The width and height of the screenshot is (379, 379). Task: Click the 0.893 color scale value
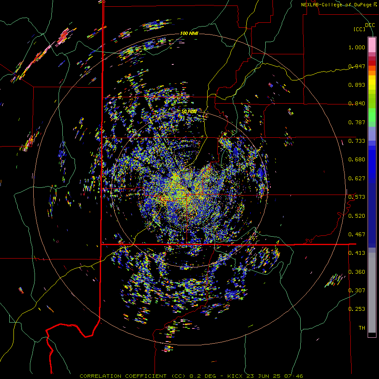[x=357, y=85]
